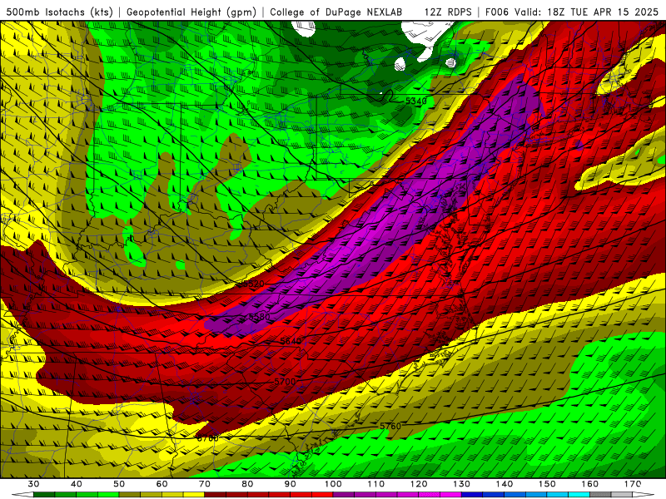Click the 40 value on the color scale
The image size is (666, 499).
pos(76,484)
